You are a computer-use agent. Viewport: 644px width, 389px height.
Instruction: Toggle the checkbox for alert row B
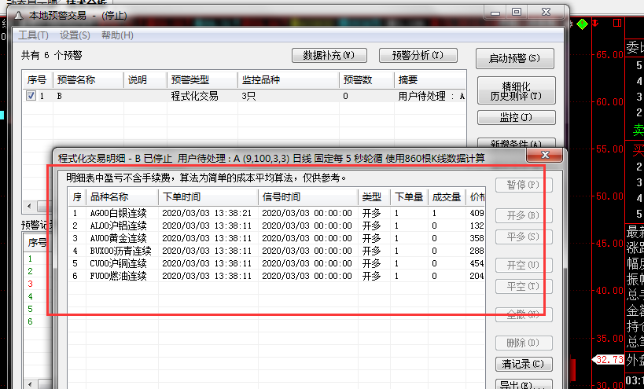(x=31, y=96)
